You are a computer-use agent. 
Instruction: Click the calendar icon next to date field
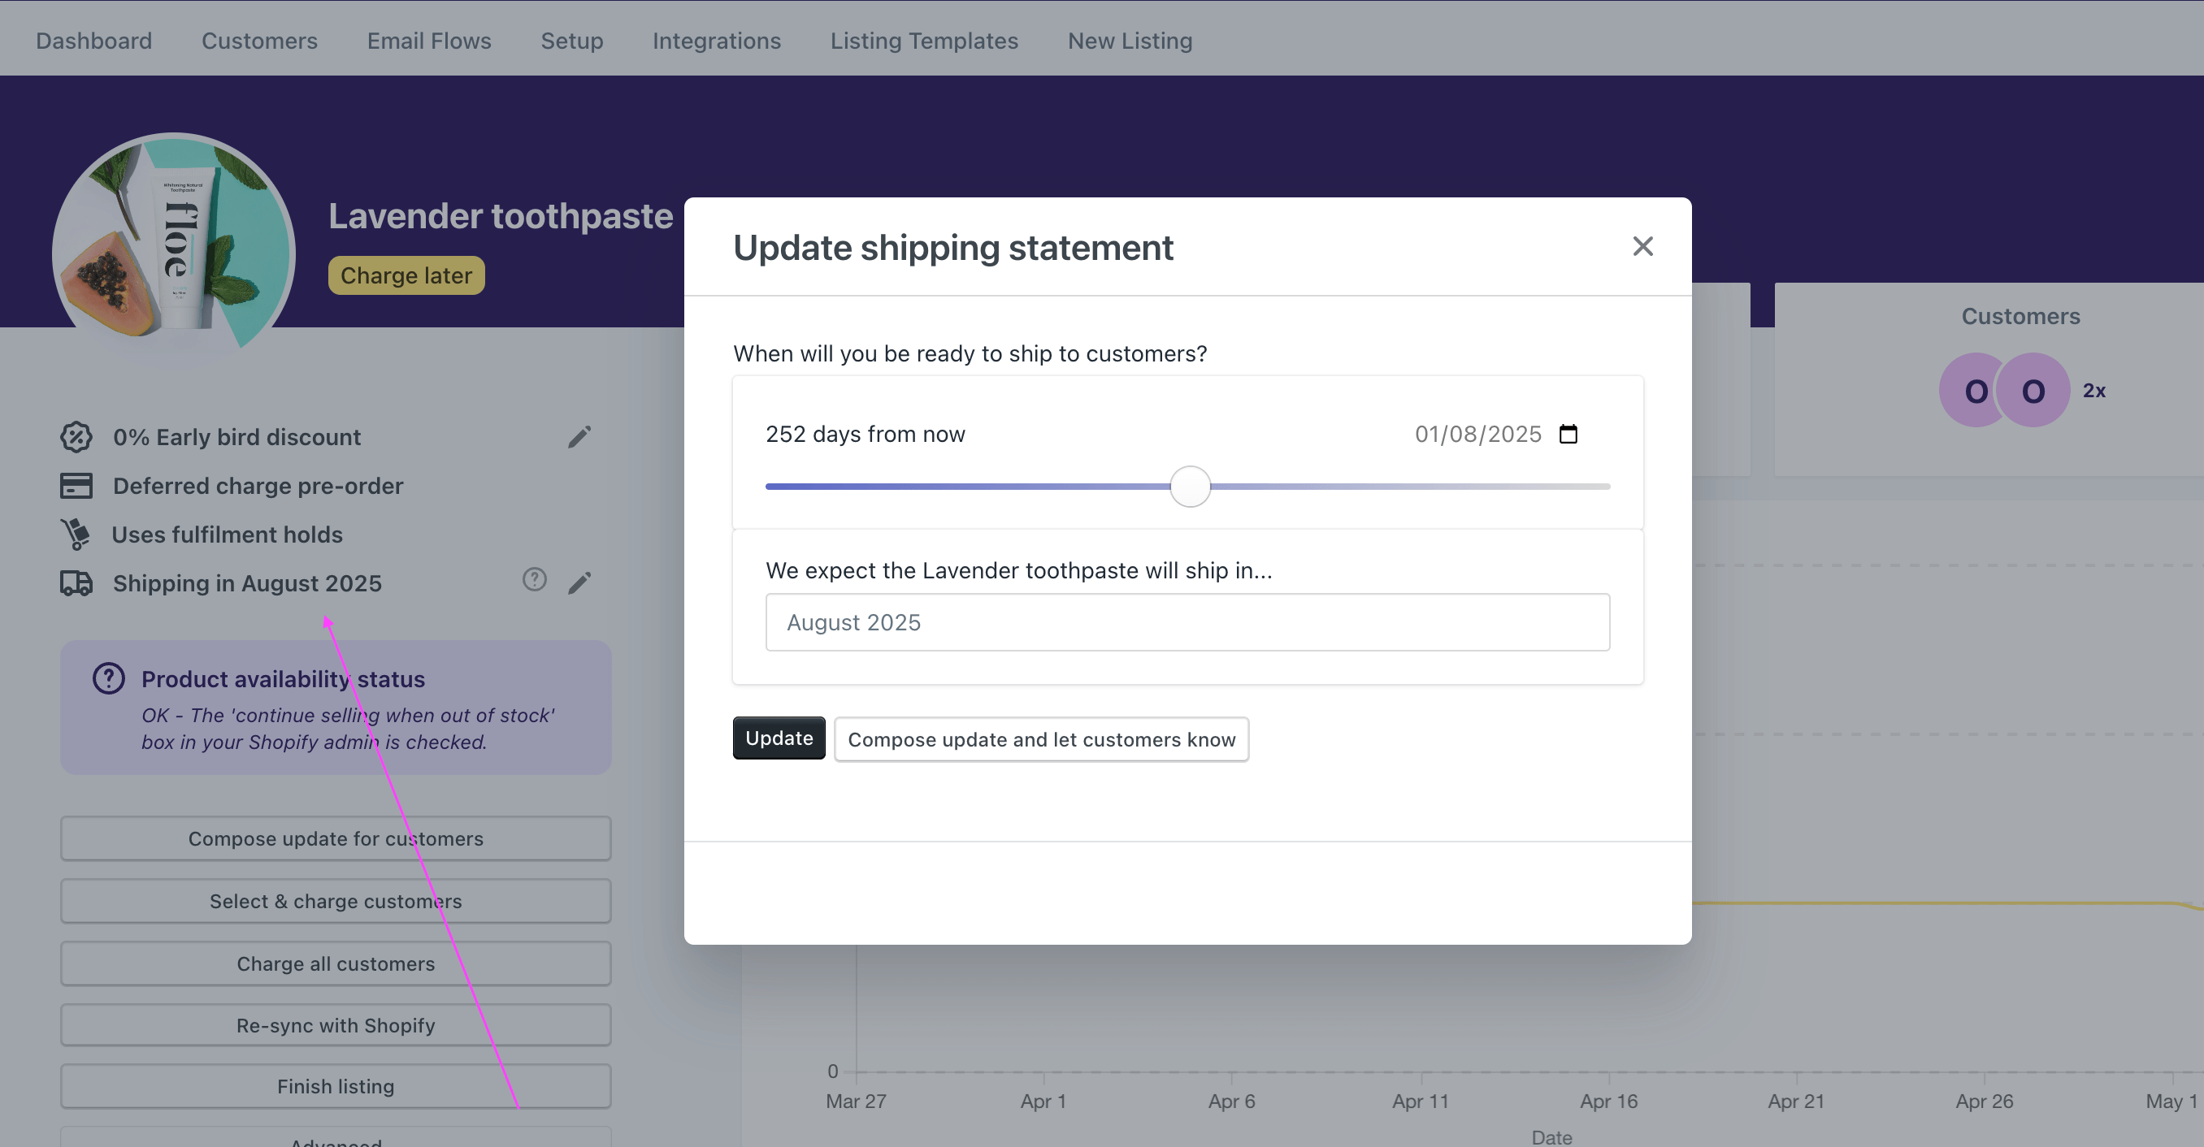pyautogui.click(x=1567, y=435)
